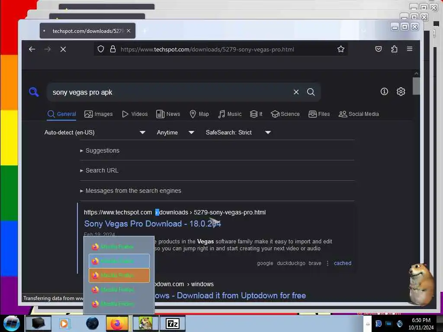Expand the Search URL section
This screenshot has width=443, height=332.
(100, 170)
